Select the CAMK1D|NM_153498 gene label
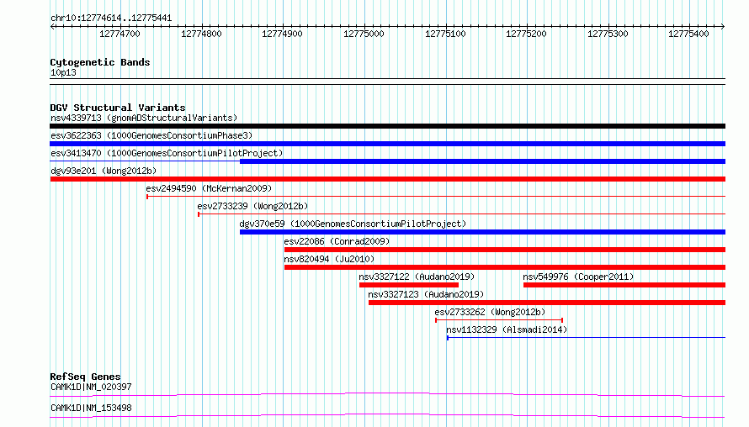The width and height of the screenshot is (749, 427). 91,408
